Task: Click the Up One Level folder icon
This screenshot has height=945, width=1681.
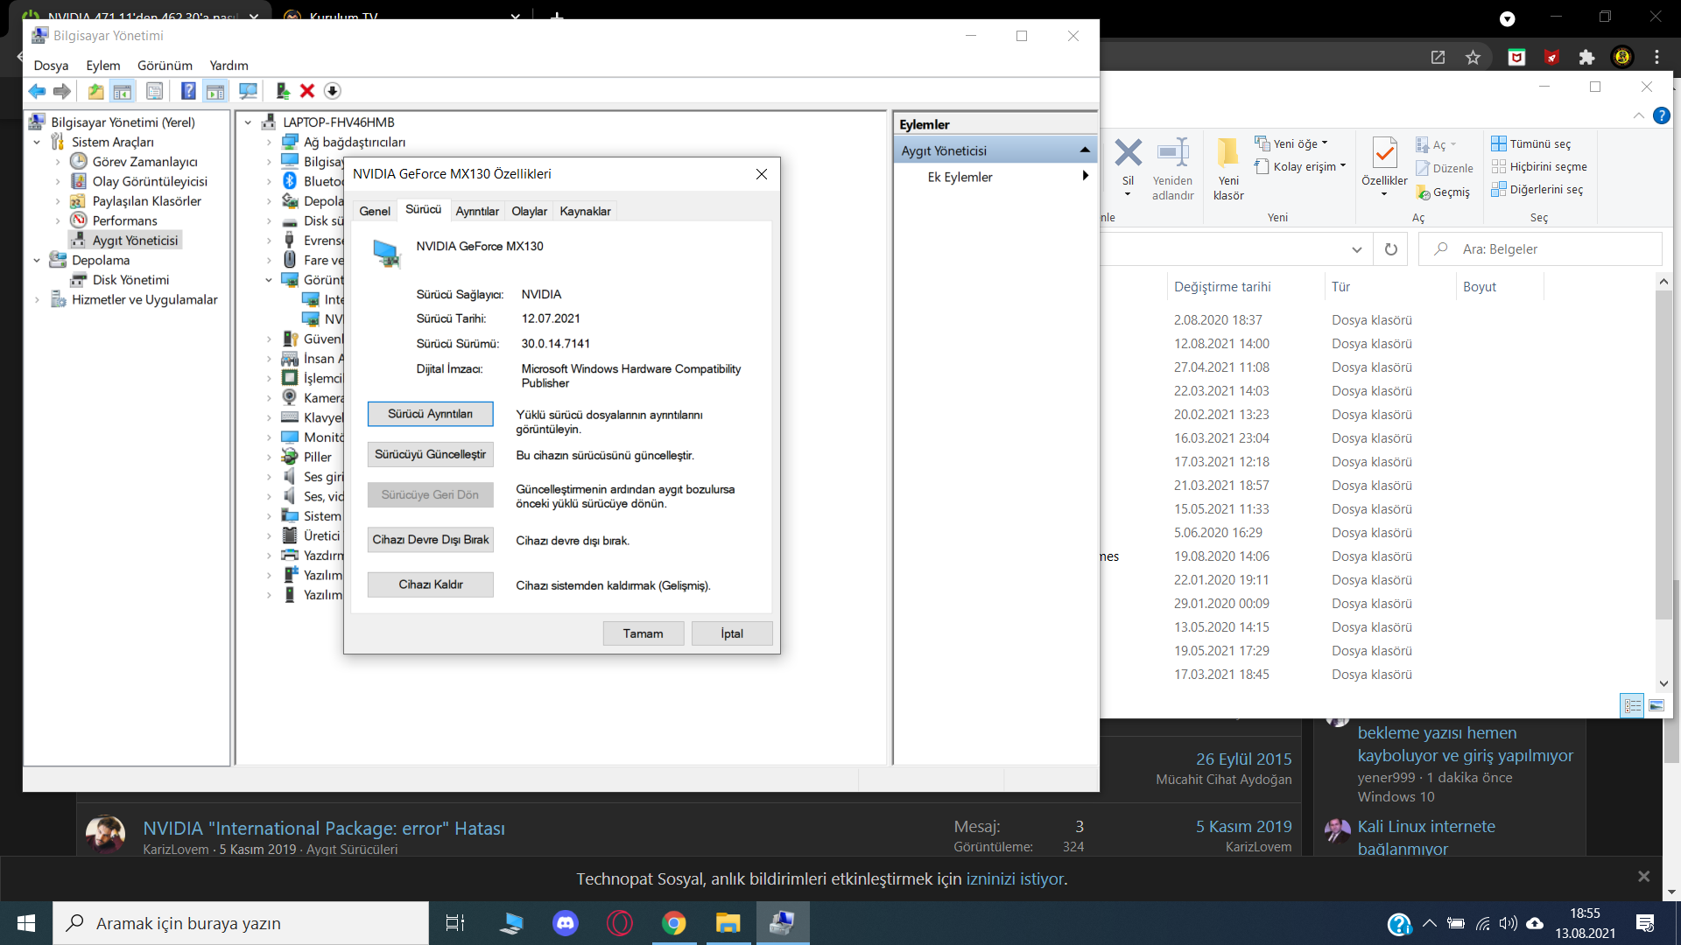Action: coord(95,91)
